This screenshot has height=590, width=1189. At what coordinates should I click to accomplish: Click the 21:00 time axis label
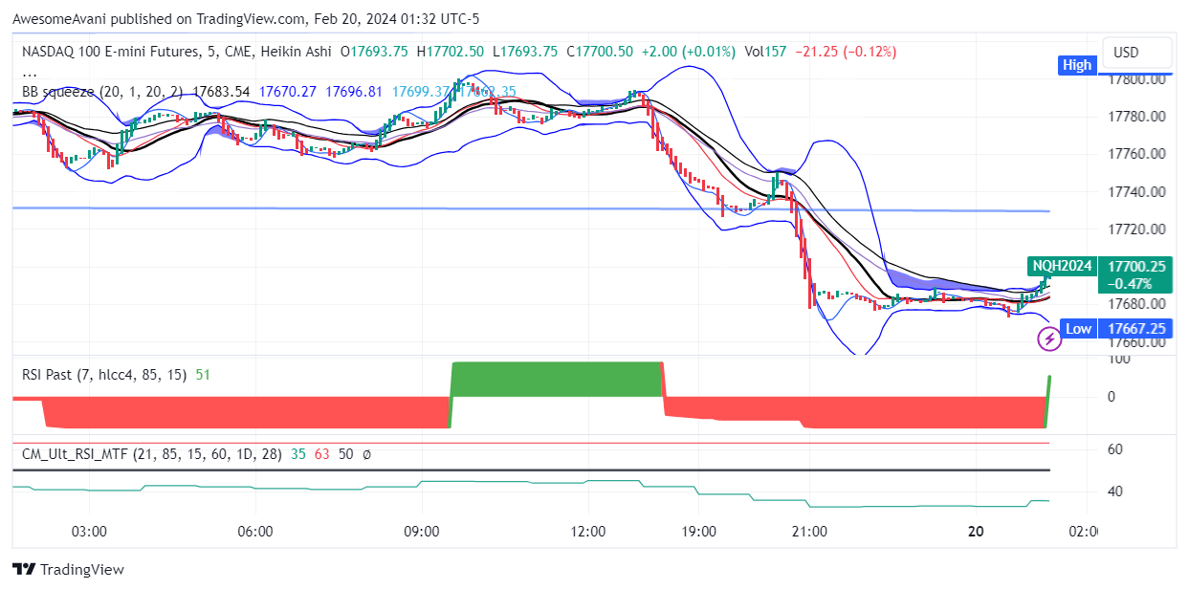click(x=809, y=532)
